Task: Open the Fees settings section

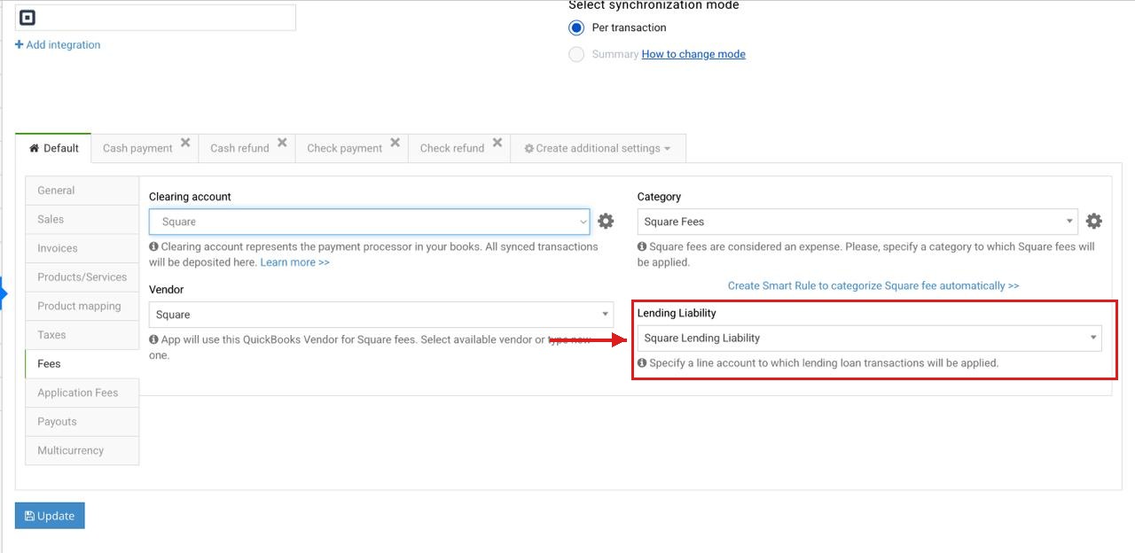Action: tap(82, 363)
